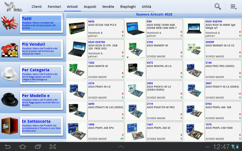This screenshot has width=242, height=151.
Task: Tap the black hat icon
Action: pyautogui.click(x=10, y=100)
